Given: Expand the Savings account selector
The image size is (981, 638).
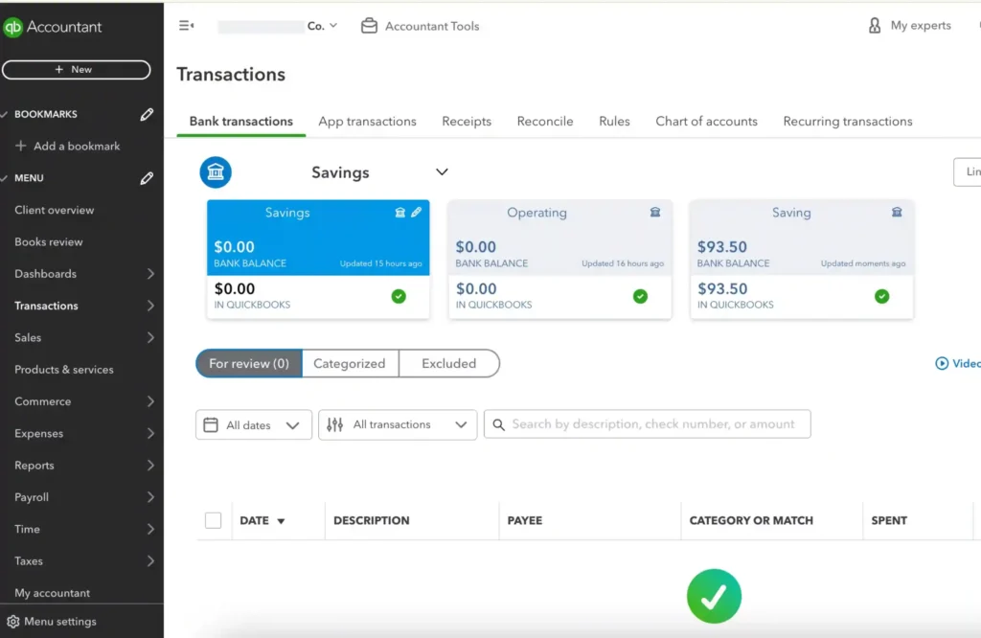Looking at the screenshot, I should coord(442,172).
